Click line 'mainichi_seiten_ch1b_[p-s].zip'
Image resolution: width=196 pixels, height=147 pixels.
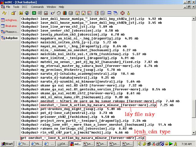click(x=70, y=42)
